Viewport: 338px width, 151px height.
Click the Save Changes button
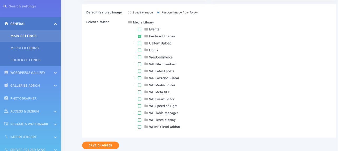pyautogui.click(x=100, y=145)
